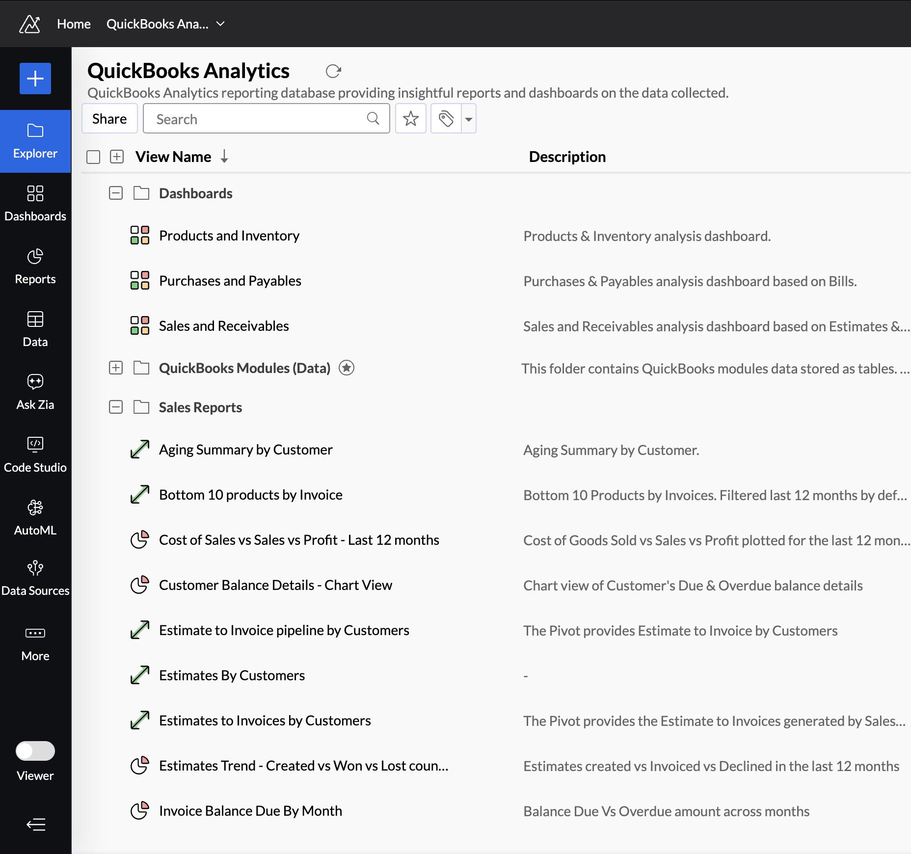Go to Home in top bar
The height and width of the screenshot is (854, 911).
click(x=74, y=24)
